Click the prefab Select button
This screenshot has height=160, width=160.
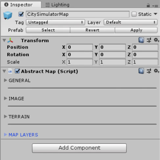(x=48, y=30)
